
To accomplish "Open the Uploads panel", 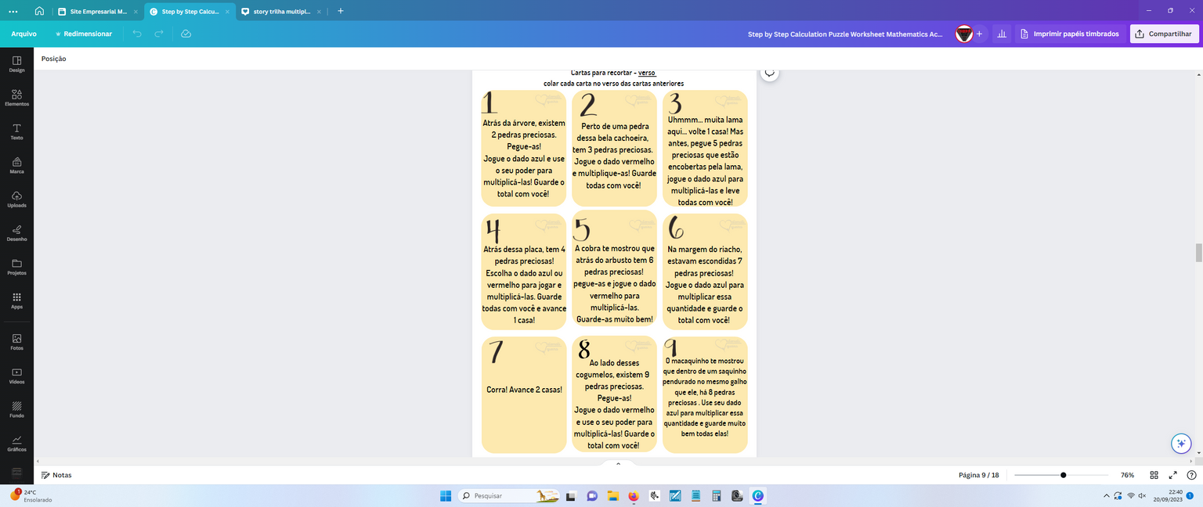I will 16,200.
